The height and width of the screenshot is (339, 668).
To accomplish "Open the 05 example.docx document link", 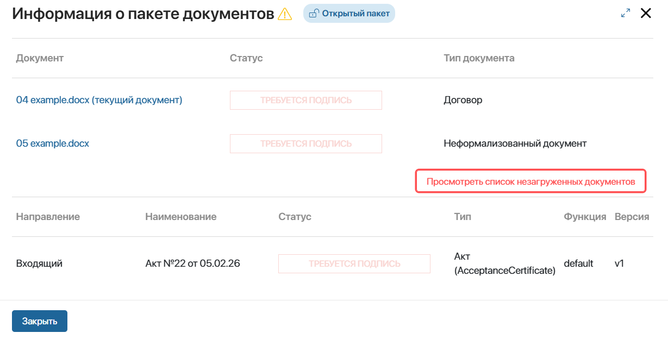I will click(x=53, y=143).
